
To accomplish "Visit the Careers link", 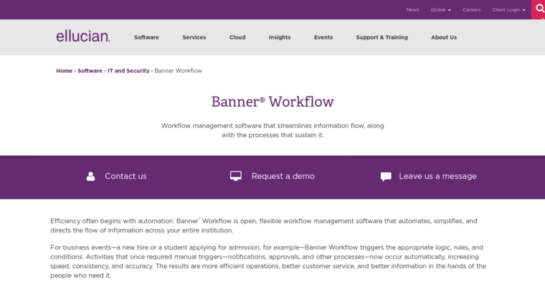I will coord(471,10).
